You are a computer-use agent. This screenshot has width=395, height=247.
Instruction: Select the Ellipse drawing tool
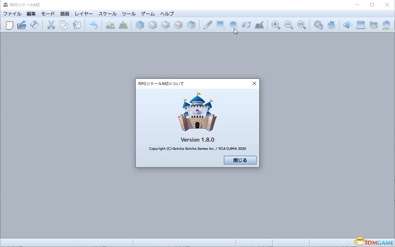pyautogui.click(x=233, y=25)
